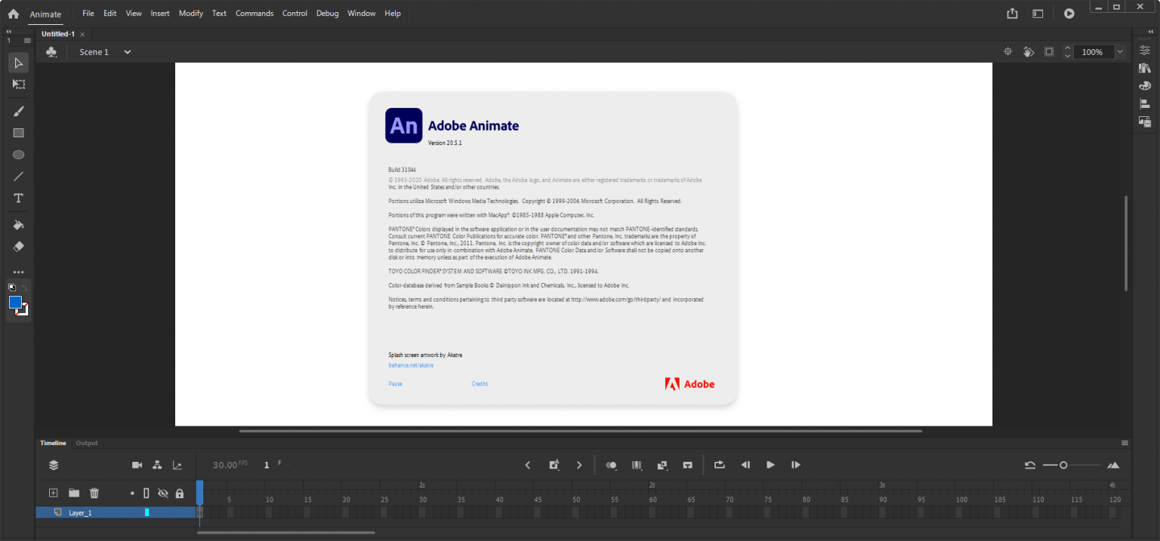Open the Align panel icon
Viewport: 1160px width, 541px height.
[1145, 104]
